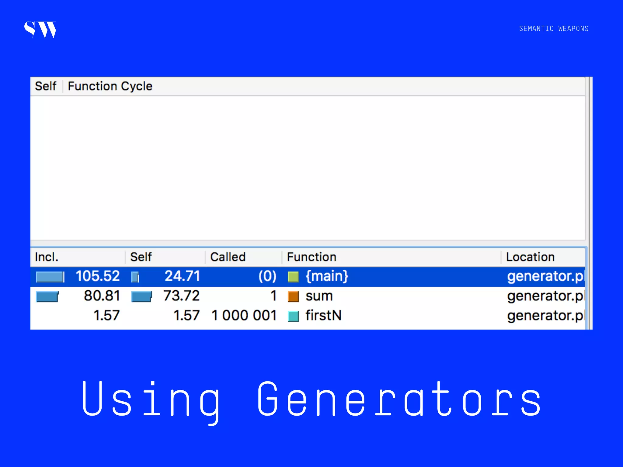Image resolution: width=623 pixels, height=467 pixels.
Task: Click the SW logo
Action: [40, 29]
